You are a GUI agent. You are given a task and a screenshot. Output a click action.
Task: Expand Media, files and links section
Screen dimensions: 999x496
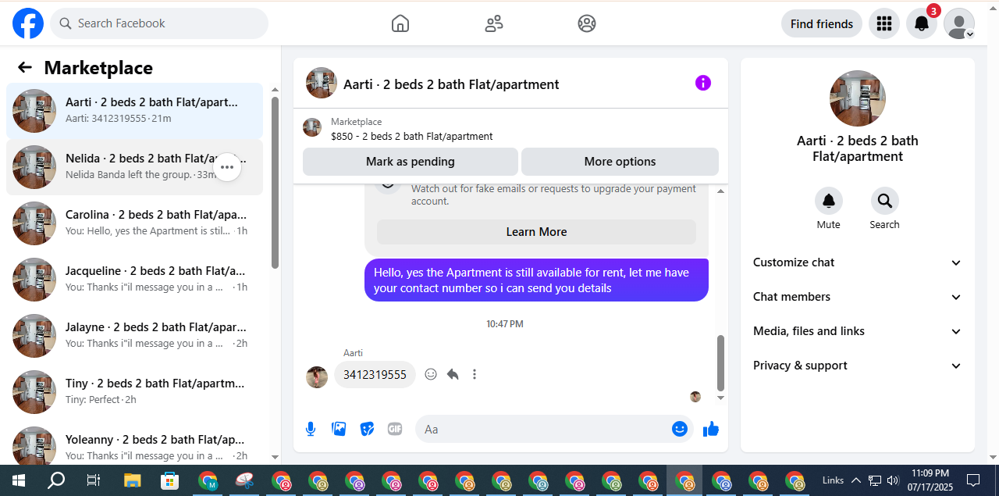pos(858,331)
